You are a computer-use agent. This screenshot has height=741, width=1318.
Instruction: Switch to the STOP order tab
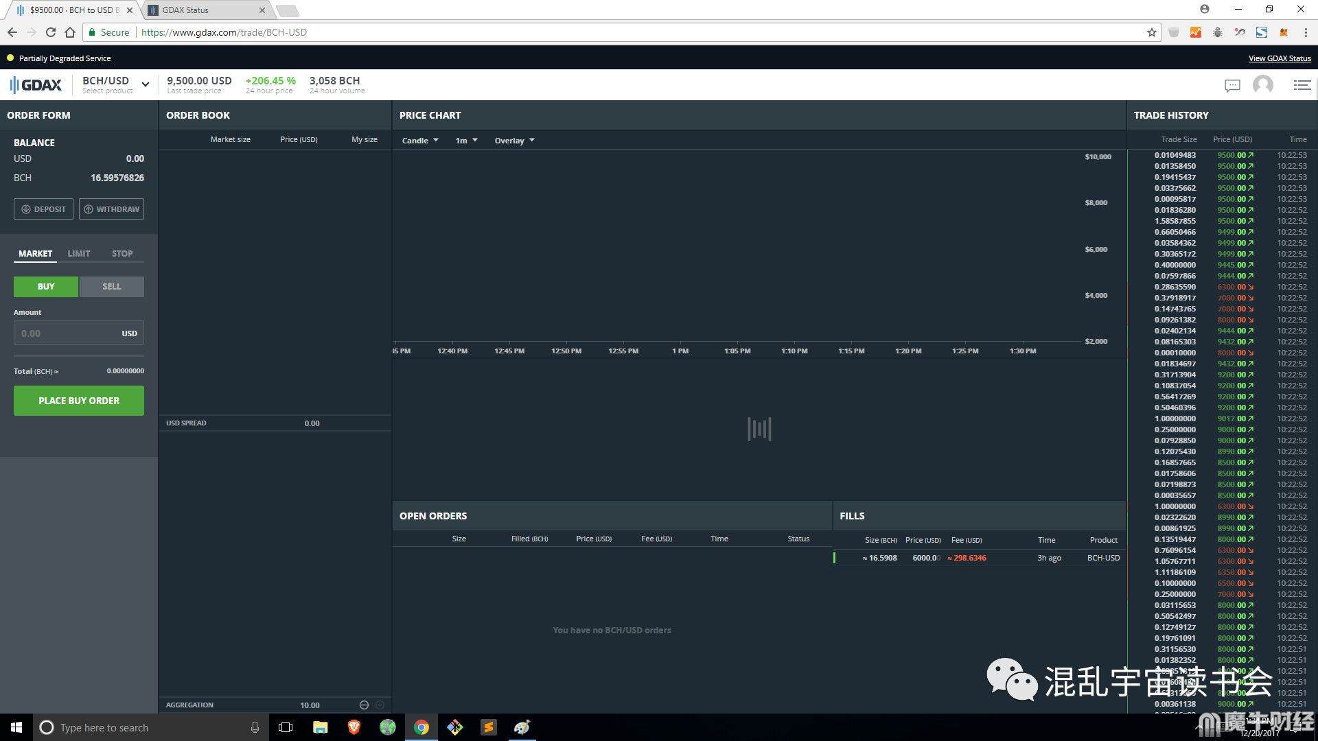point(122,254)
